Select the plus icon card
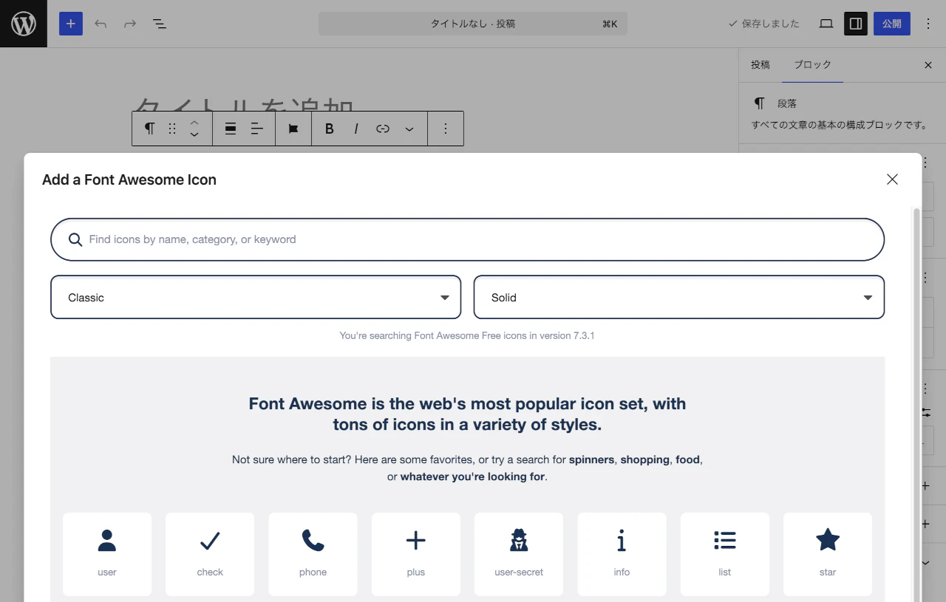 point(416,554)
